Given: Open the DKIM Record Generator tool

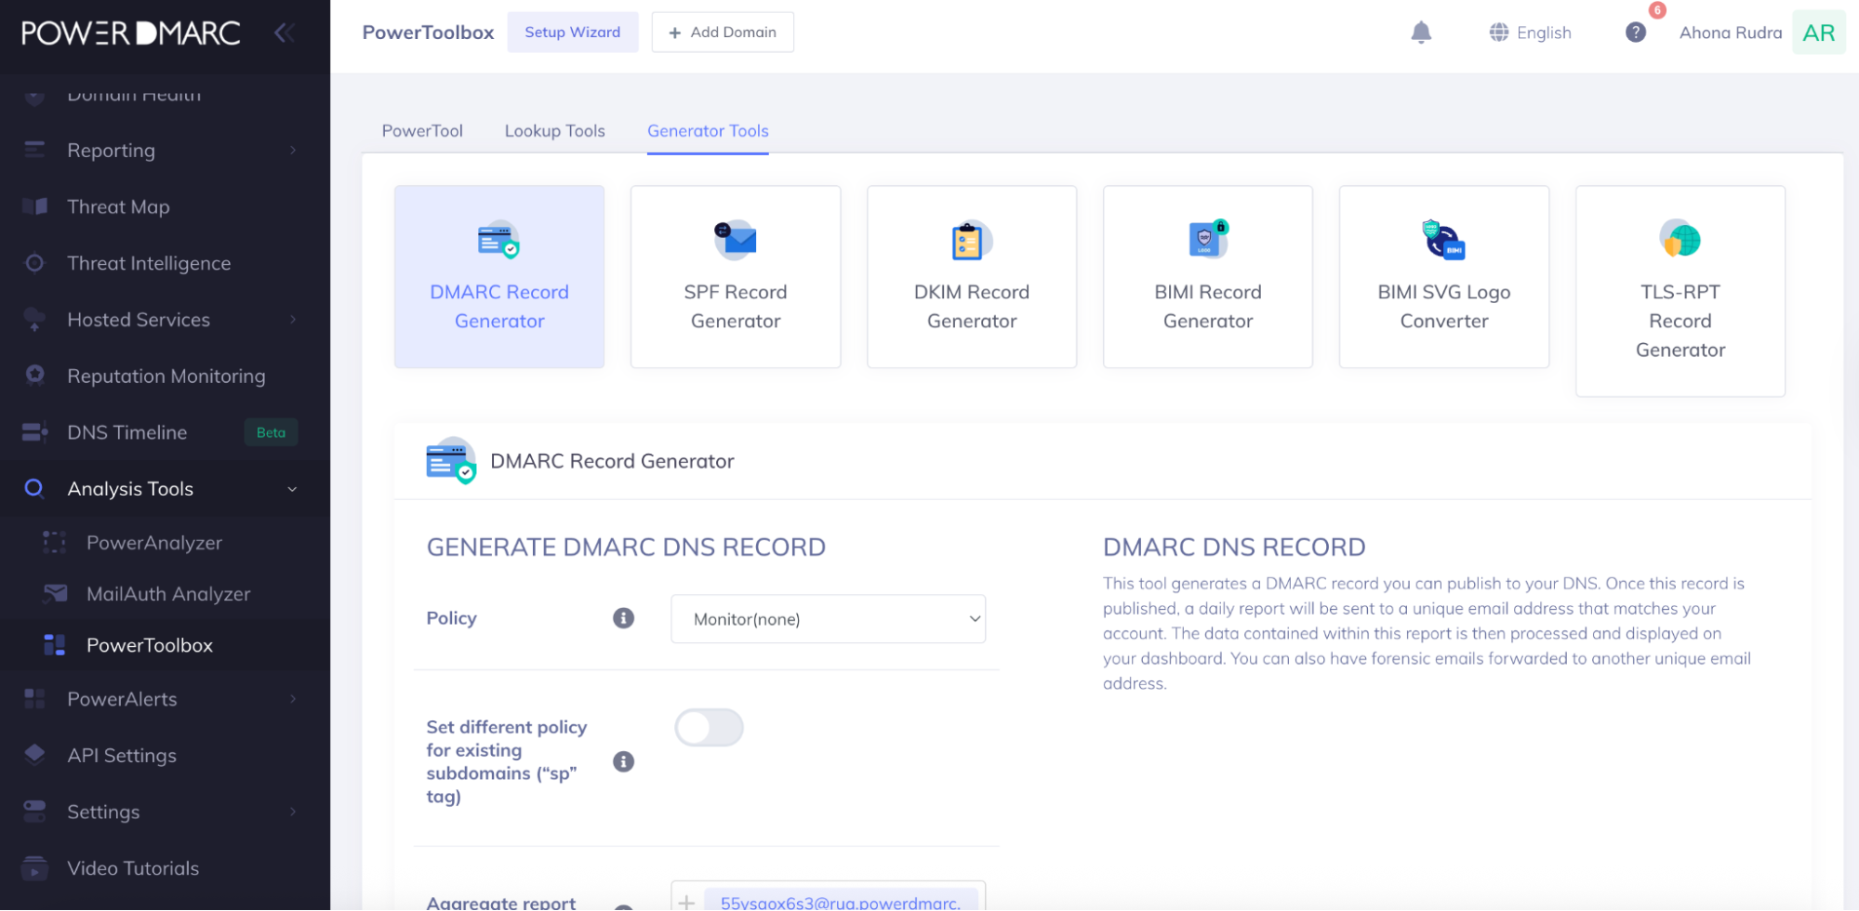Looking at the screenshot, I should [971, 276].
